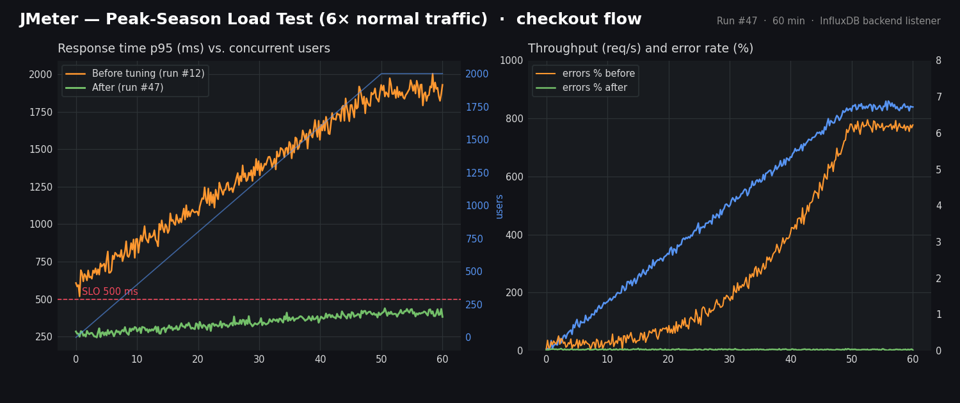Viewport: 960px width, 403px height.
Task: Click the left chart y-axis tick '750'
Action: pyautogui.click(x=44, y=262)
